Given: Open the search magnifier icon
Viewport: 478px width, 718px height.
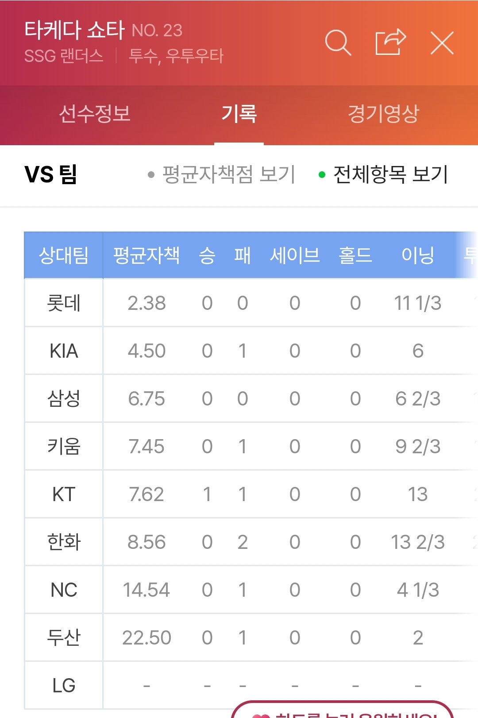Looking at the screenshot, I should pyautogui.click(x=338, y=42).
